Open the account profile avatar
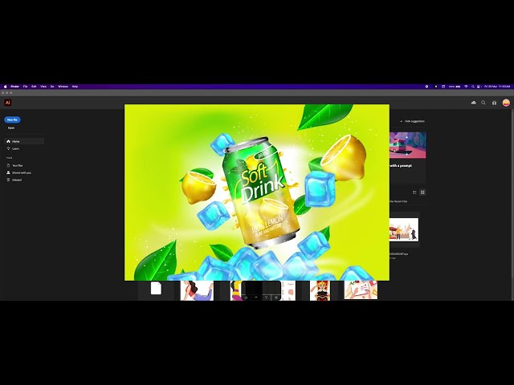Viewport: 514px width, 385px height. tap(506, 103)
